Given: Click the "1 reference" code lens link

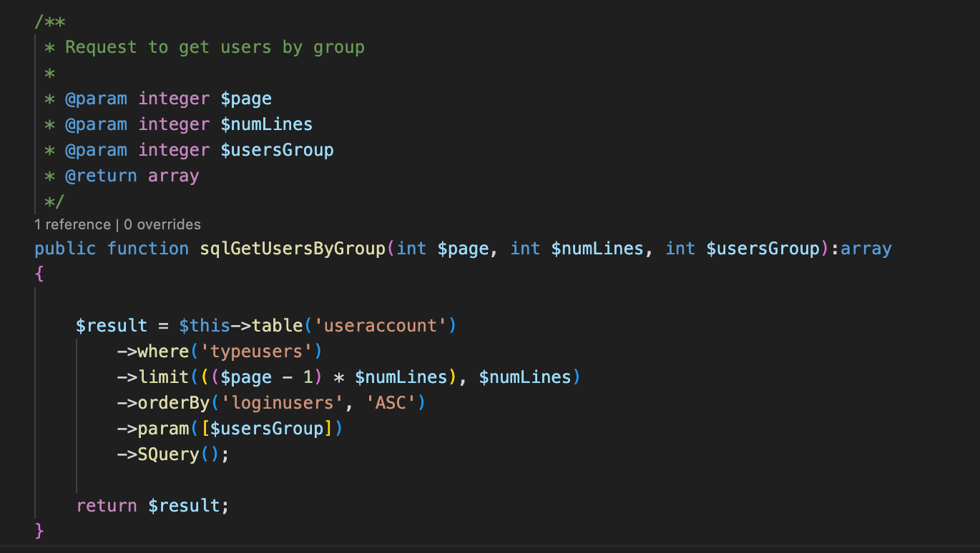Looking at the screenshot, I should click(x=72, y=224).
